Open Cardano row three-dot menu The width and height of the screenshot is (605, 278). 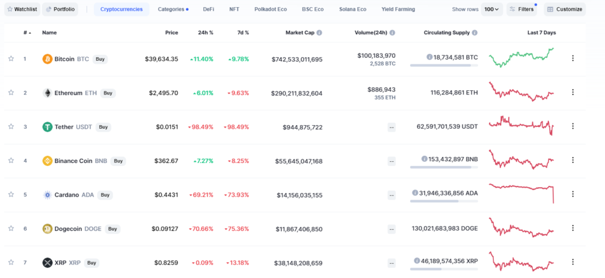click(x=573, y=194)
